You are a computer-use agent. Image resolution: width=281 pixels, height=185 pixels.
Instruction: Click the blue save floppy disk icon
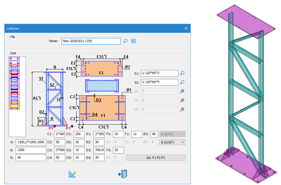pos(133,41)
